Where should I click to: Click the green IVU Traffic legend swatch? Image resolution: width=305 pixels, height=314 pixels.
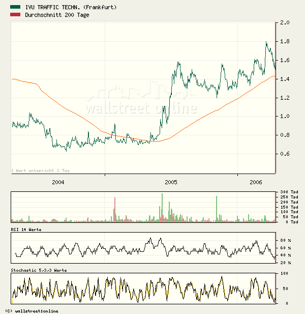(x=16, y=7)
